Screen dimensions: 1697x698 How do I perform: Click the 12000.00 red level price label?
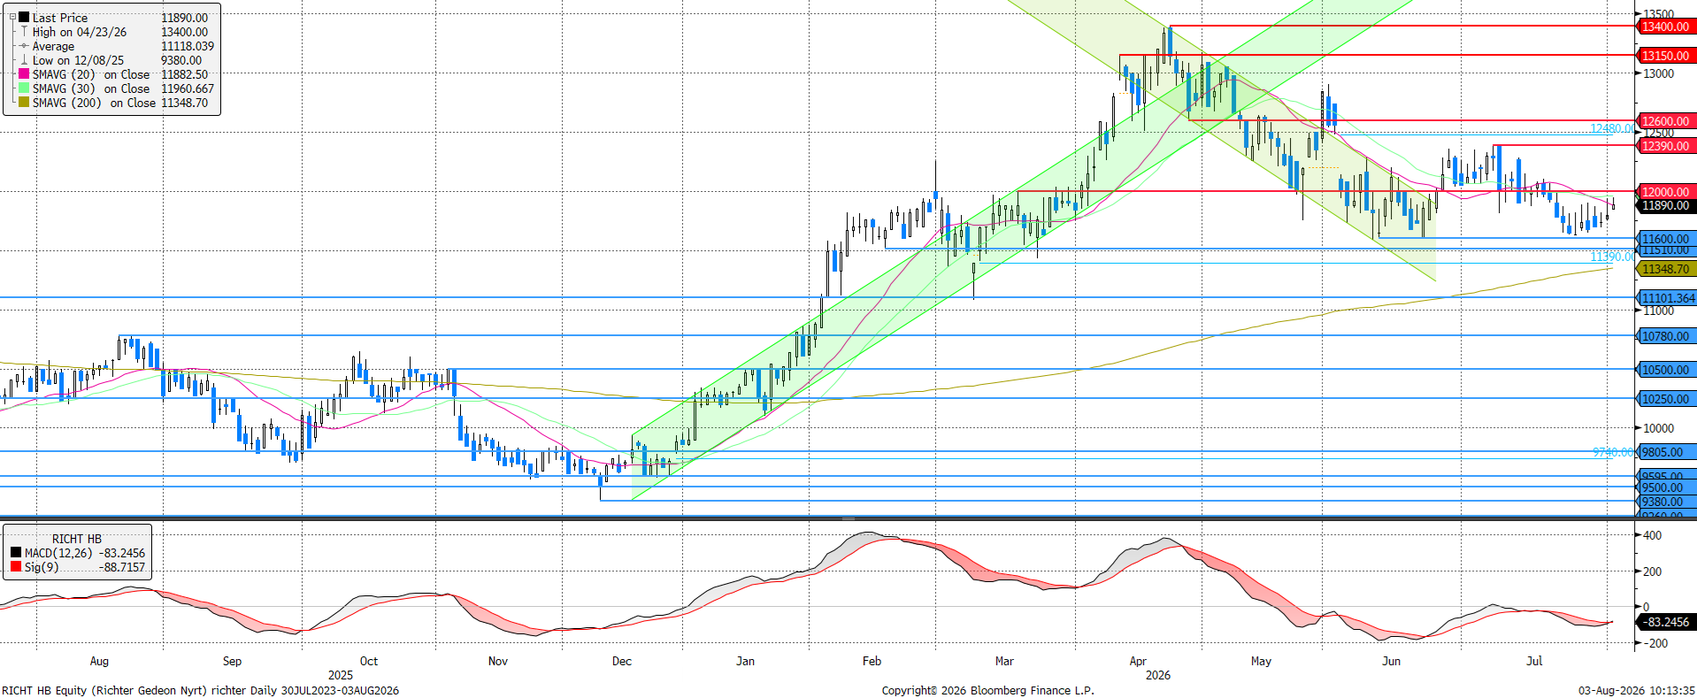1666,192
